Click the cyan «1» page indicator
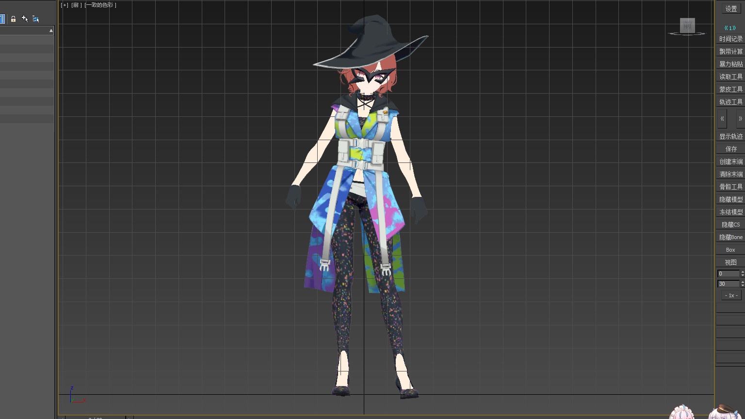This screenshot has height=419, width=745. pos(730,28)
